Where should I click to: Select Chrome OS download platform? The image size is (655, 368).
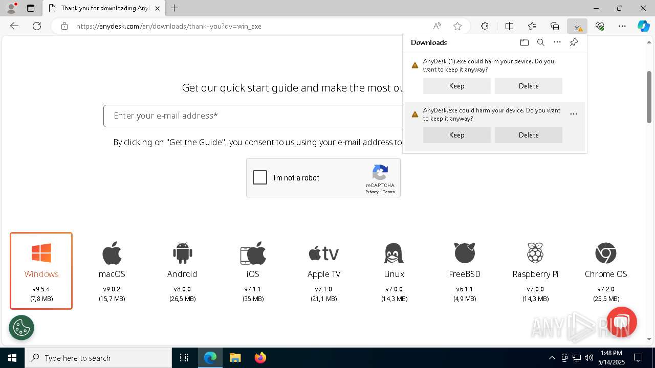606,271
